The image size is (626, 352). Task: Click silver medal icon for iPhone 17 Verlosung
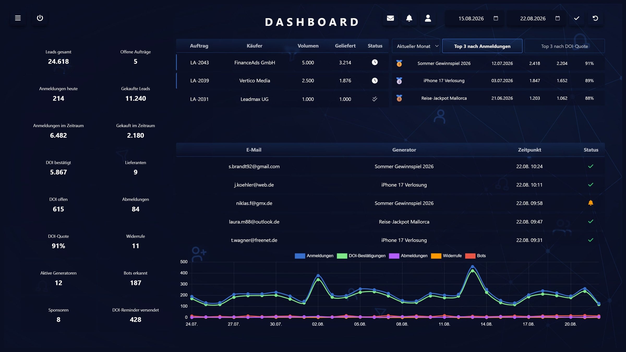pos(399,81)
